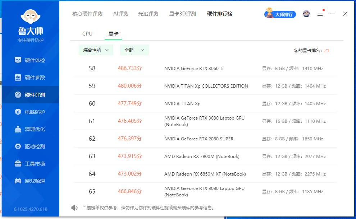The width and height of the screenshot is (356, 219).
Task: Switch to CPU ranking tab
Action: click(87, 34)
